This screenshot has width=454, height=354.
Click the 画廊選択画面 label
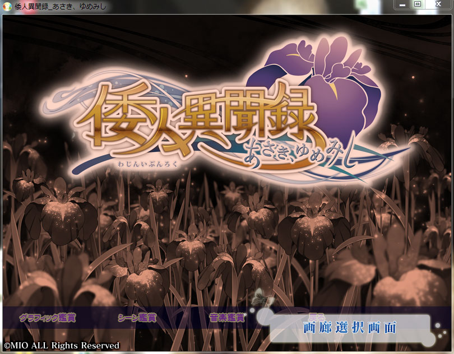[350, 328]
